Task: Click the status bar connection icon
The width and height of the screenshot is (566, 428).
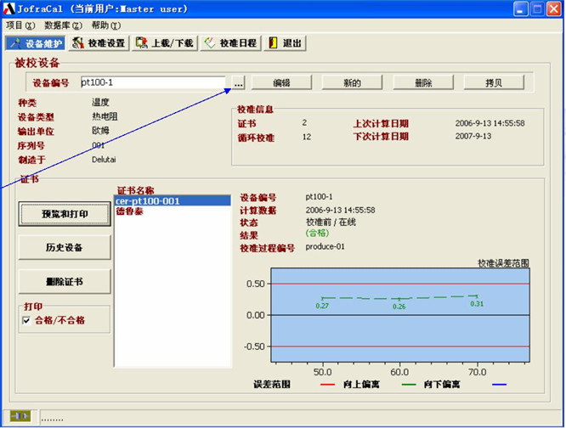Action: [x=20, y=417]
